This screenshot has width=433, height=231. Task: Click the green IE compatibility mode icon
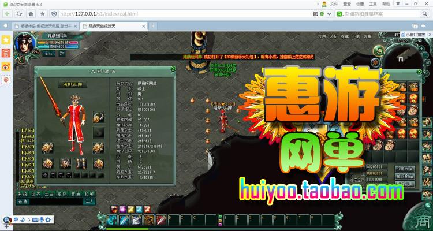[322, 14]
